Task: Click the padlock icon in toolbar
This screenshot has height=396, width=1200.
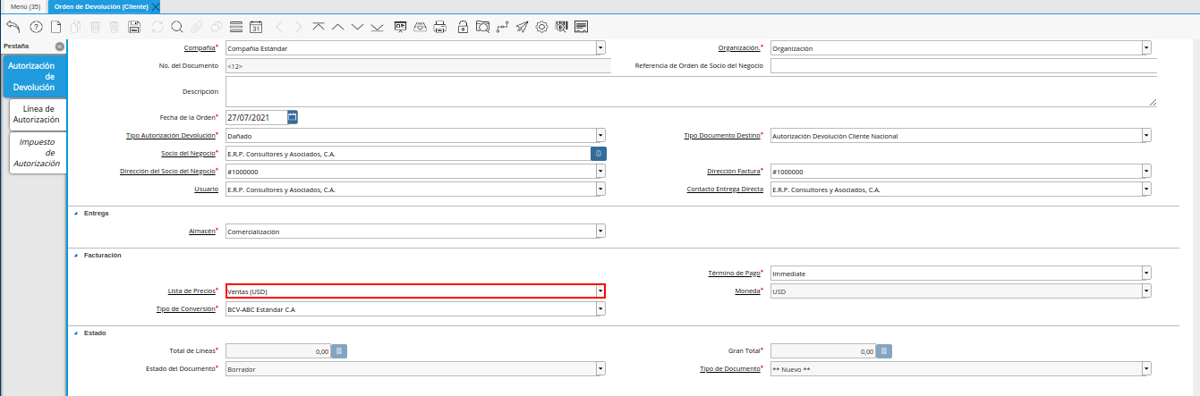Action: pos(463,27)
